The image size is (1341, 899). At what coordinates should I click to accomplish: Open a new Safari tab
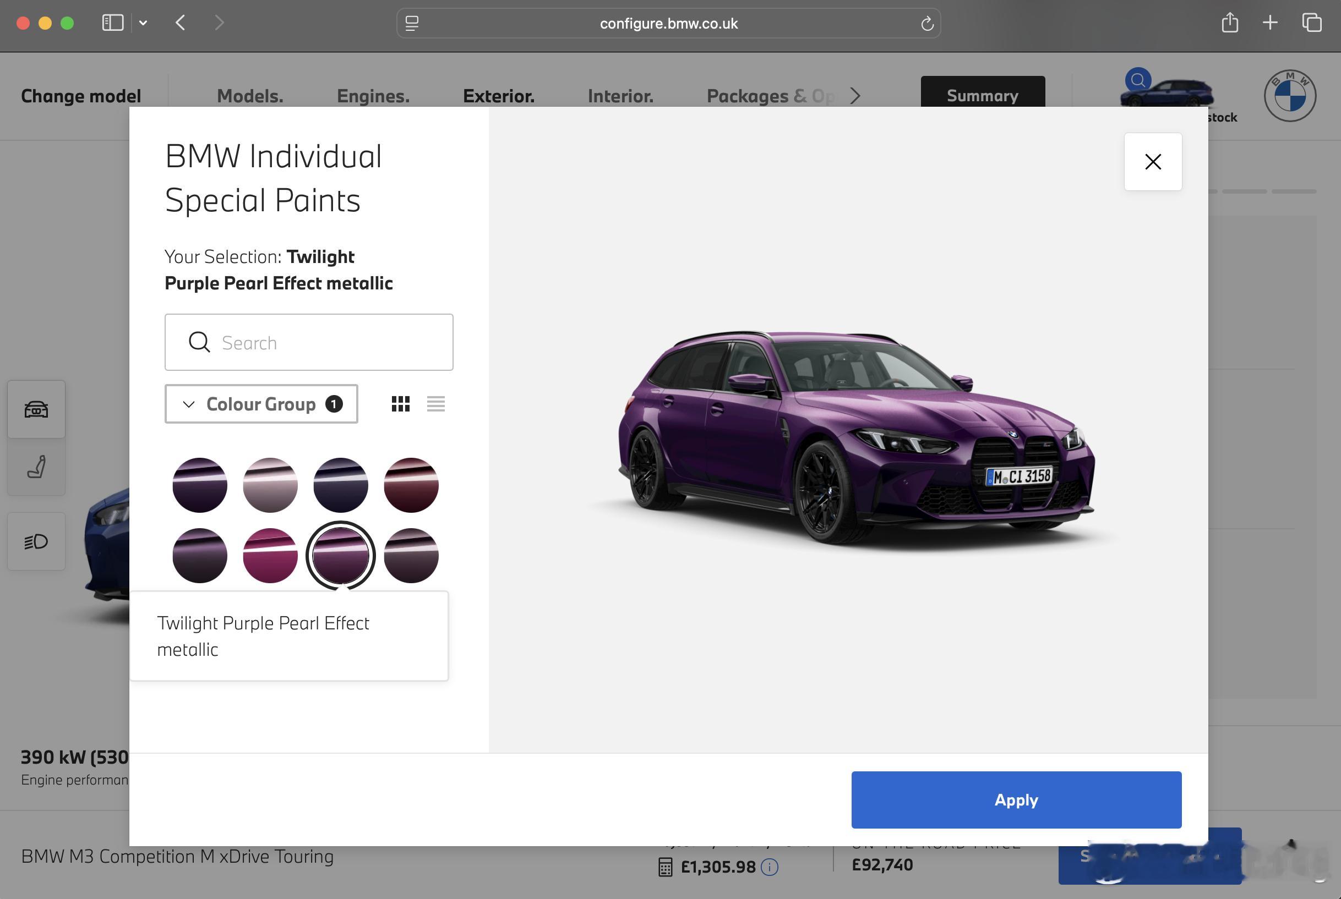click(1270, 23)
